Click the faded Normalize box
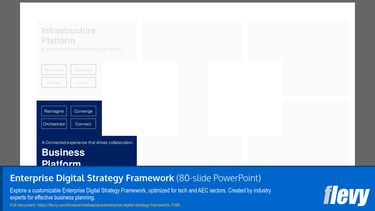 [54, 70]
